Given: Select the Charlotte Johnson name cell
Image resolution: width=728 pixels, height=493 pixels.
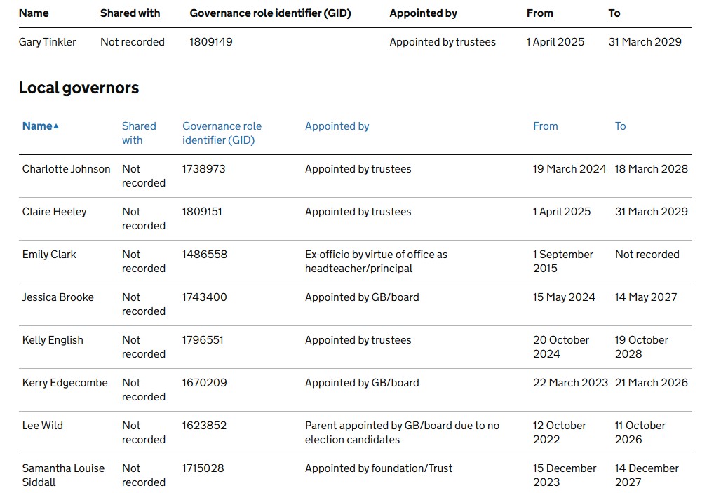Looking at the screenshot, I should click(66, 169).
